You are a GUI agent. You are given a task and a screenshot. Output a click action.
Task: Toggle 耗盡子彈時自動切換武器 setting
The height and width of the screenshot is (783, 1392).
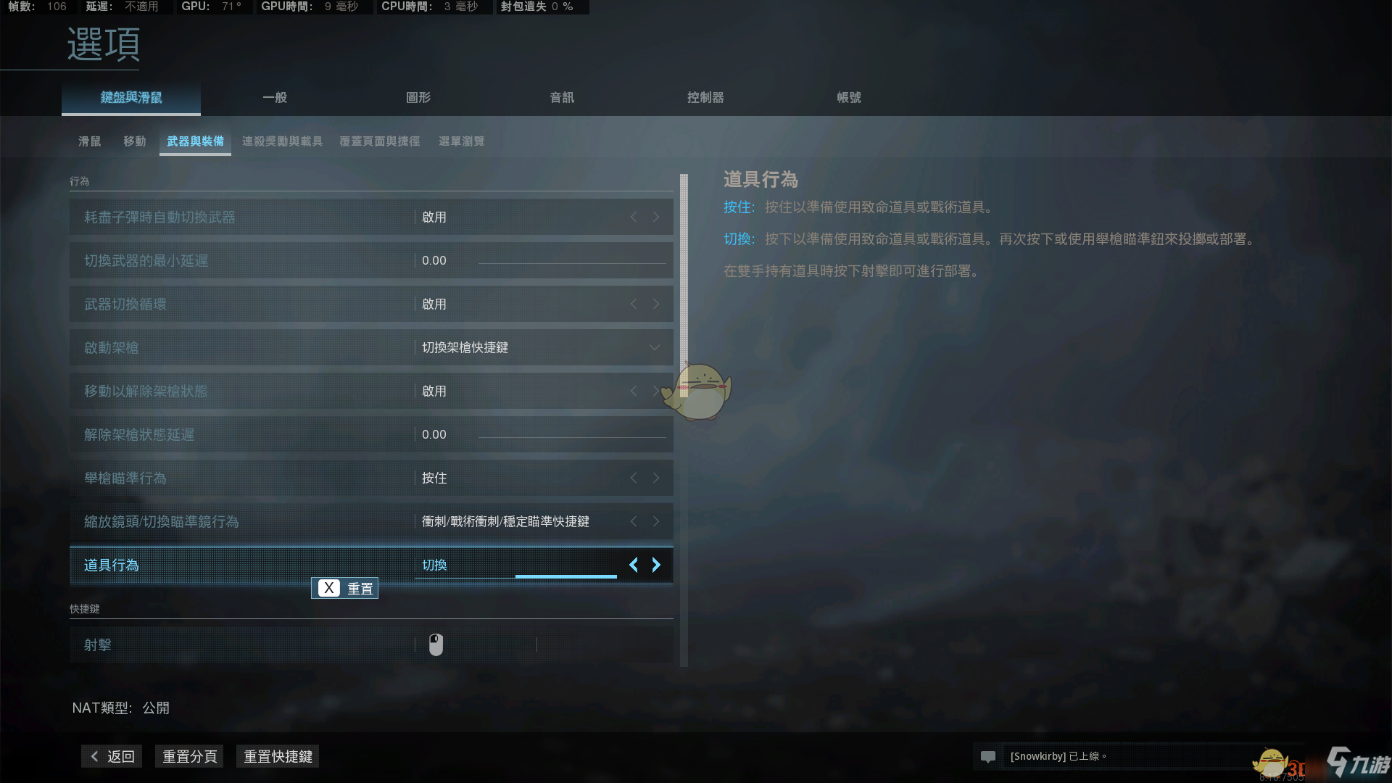point(656,216)
